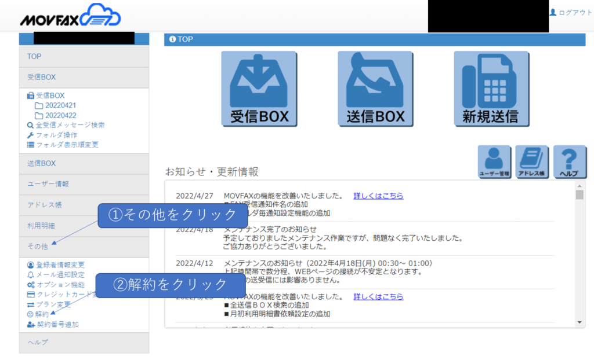Open the ヘルプ question mark icon
This screenshot has height=360, width=594.
click(569, 162)
